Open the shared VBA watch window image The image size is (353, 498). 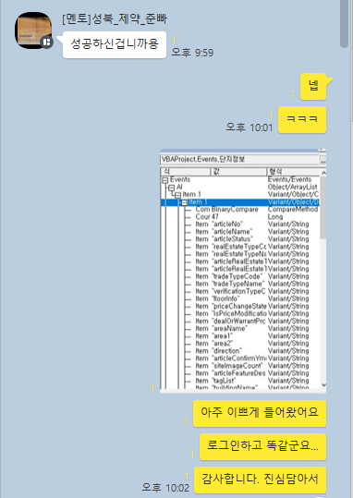pyautogui.click(x=243, y=271)
